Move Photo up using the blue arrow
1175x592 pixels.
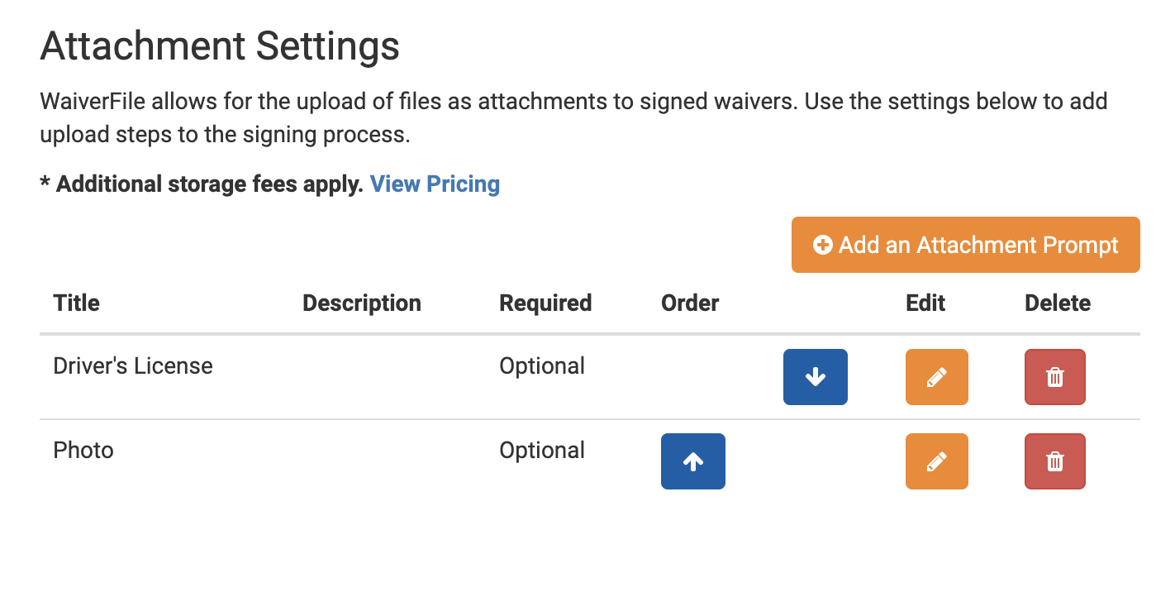(x=692, y=461)
